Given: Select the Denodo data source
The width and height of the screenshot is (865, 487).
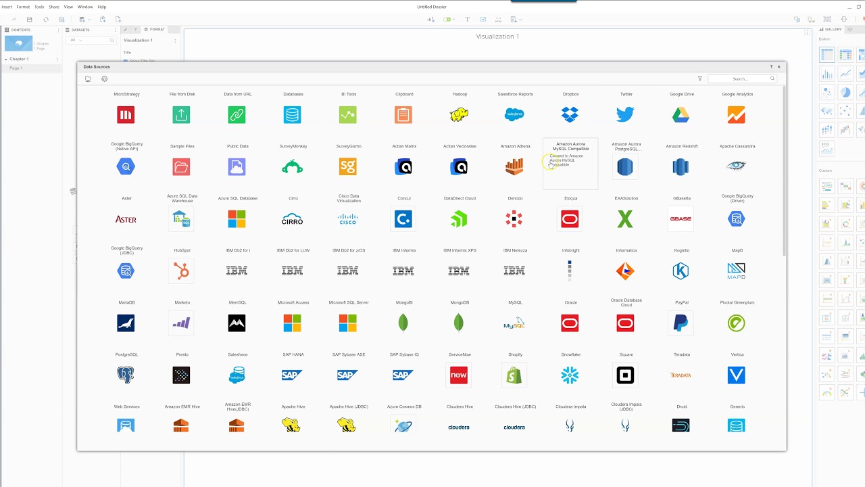Looking at the screenshot, I should click(514, 219).
